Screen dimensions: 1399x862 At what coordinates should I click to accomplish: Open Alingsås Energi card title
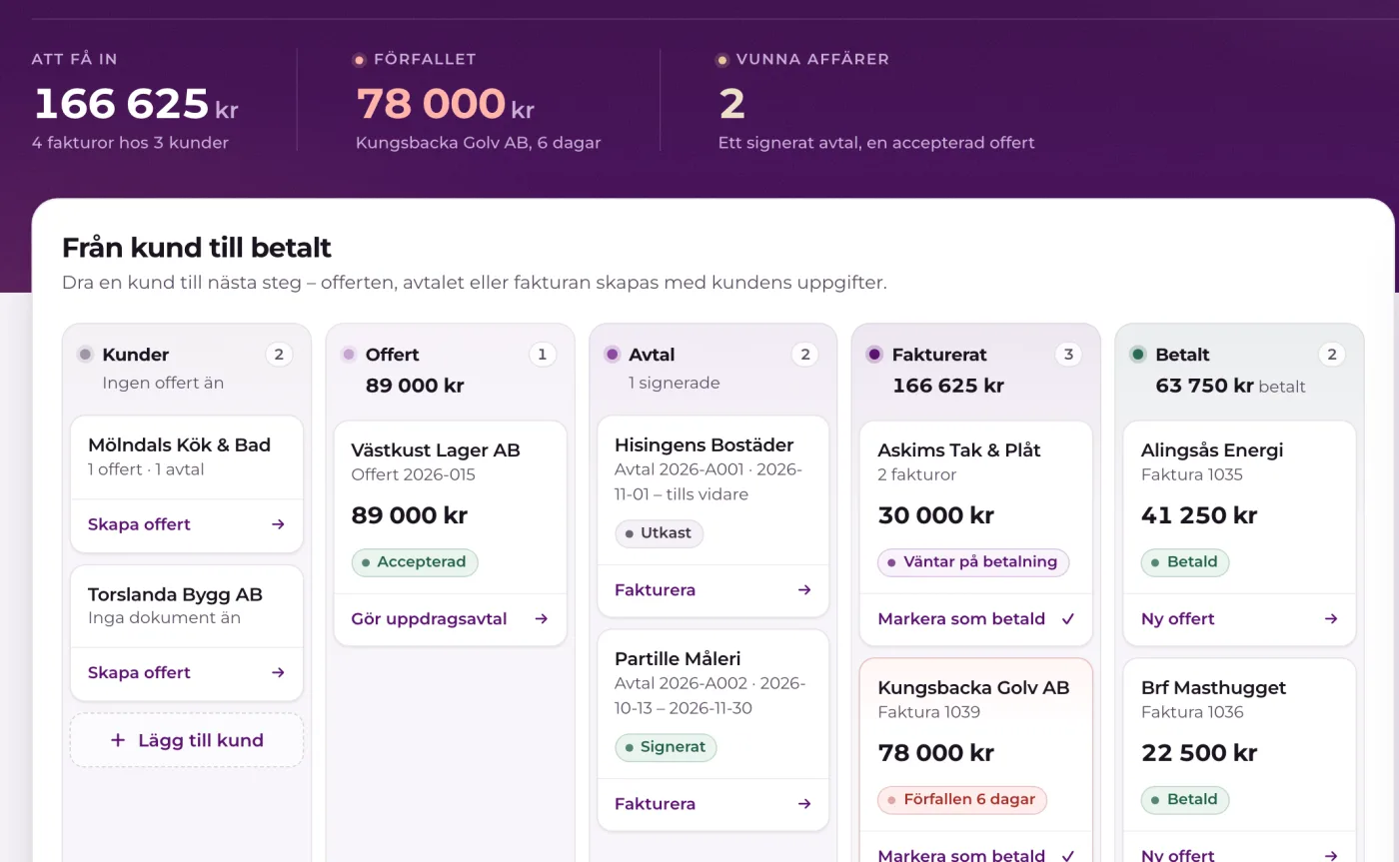click(x=1212, y=450)
